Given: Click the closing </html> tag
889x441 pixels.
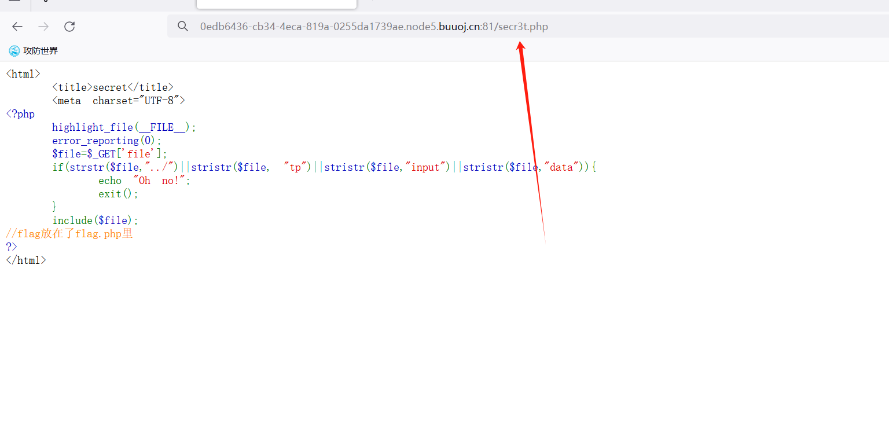Looking at the screenshot, I should point(26,260).
